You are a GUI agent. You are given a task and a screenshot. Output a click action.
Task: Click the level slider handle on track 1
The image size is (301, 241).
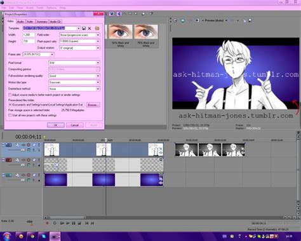pos(23,150)
